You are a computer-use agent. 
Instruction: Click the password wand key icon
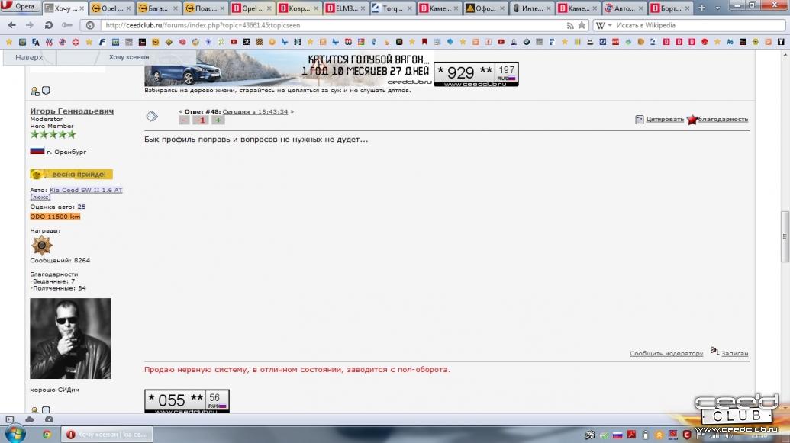click(x=66, y=25)
